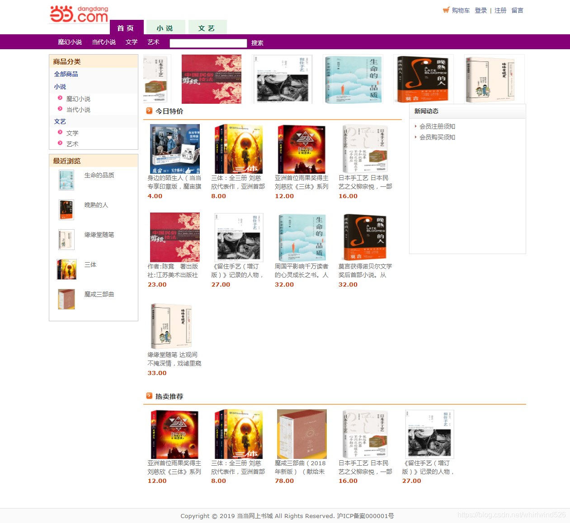Open the 魔戒三部曲 book cover in hot recommendations
Image resolution: width=570 pixels, height=523 pixels.
click(x=301, y=434)
